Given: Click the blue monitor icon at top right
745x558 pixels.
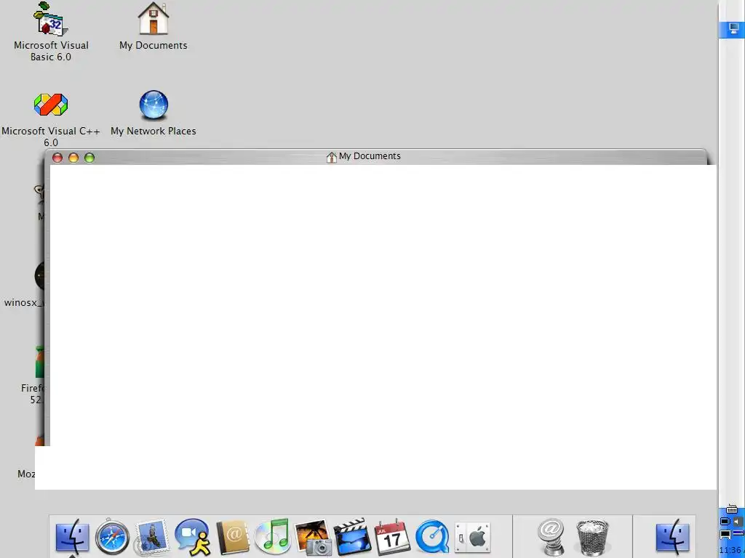Looking at the screenshot, I should click(x=734, y=29).
